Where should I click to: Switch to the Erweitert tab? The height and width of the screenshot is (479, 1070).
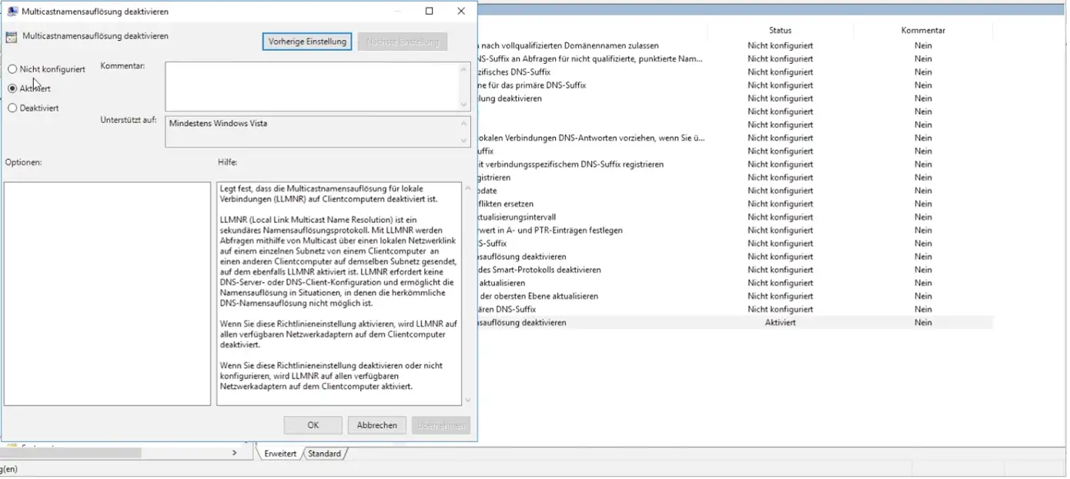point(280,454)
